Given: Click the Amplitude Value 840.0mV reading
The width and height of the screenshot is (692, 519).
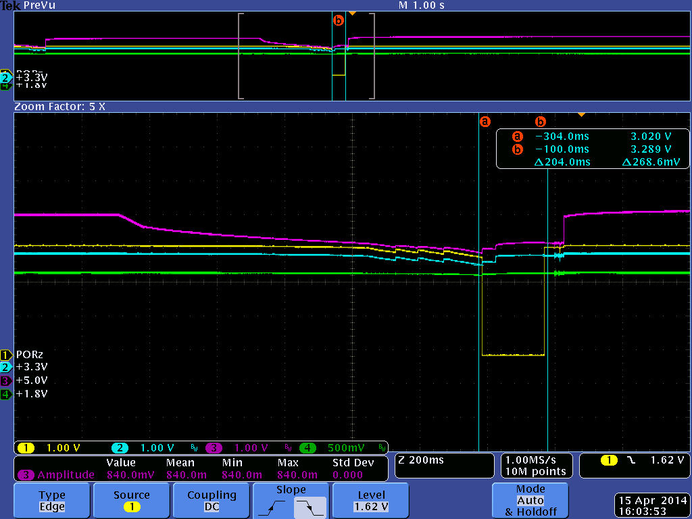Looking at the screenshot, I should point(130,475).
